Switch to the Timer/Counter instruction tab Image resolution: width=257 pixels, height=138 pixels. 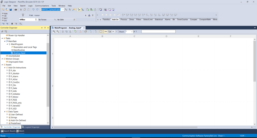tap(182, 20)
